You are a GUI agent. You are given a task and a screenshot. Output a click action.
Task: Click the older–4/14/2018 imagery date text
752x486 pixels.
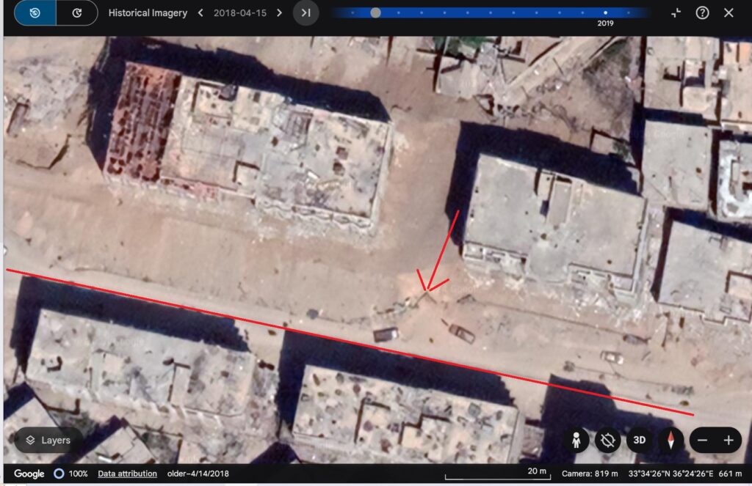coord(198,474)
